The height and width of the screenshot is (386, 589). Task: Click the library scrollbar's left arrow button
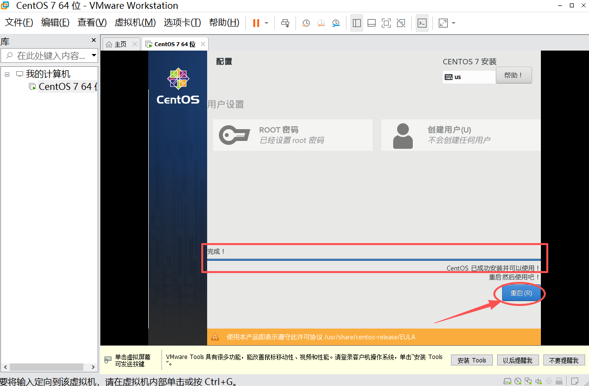point(5,367)
